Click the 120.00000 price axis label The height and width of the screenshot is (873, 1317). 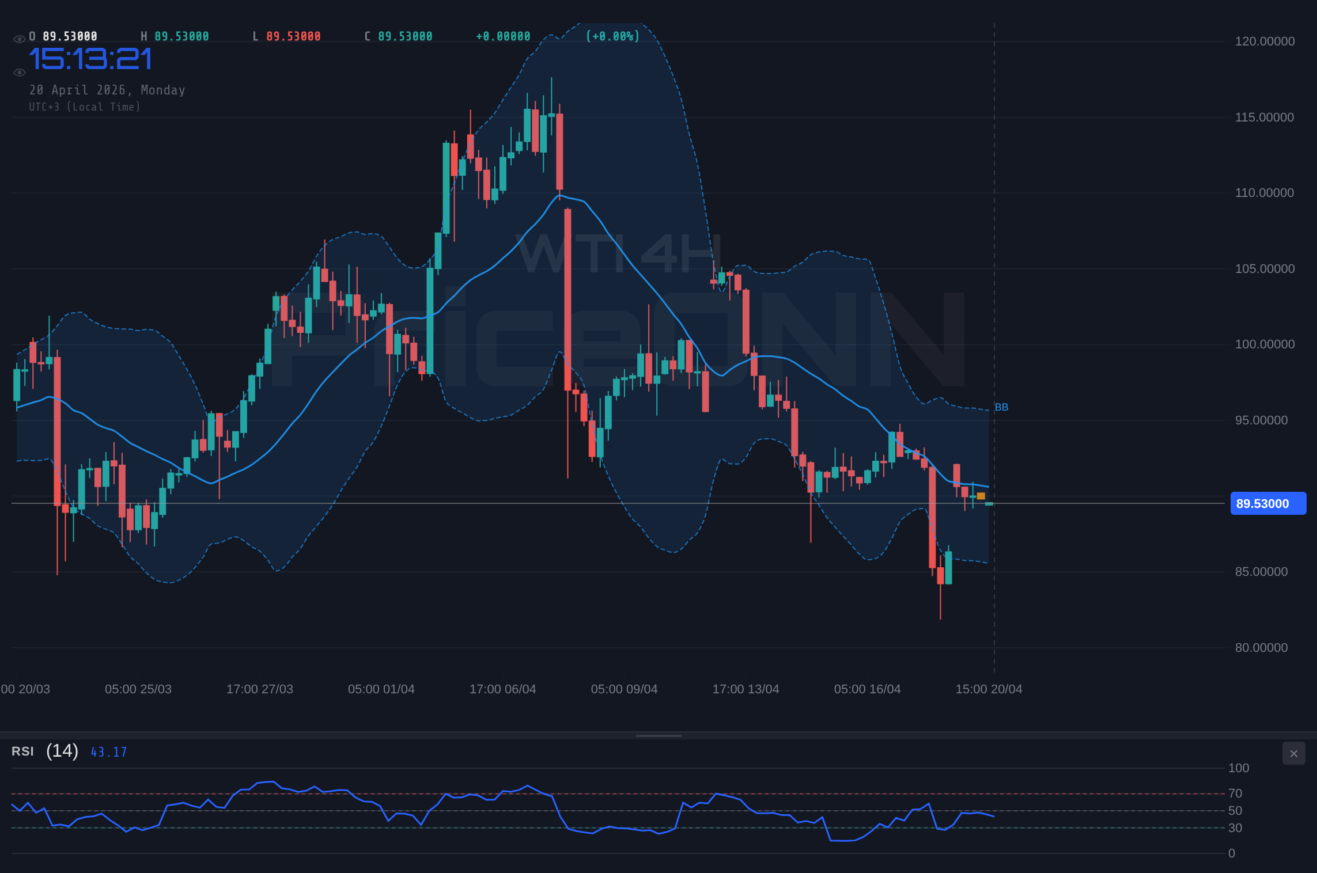[x=1265, y=41]
